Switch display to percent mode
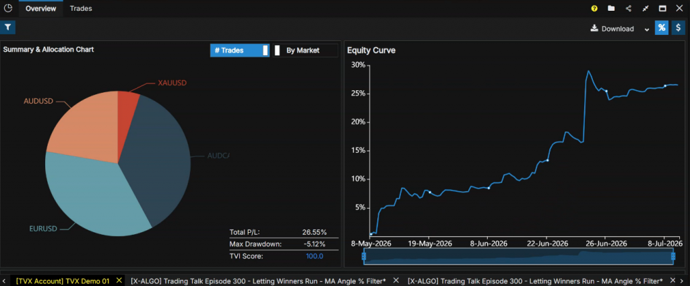Screen dimensions: 690x286 pyautogui.click(x=662, y=28)
